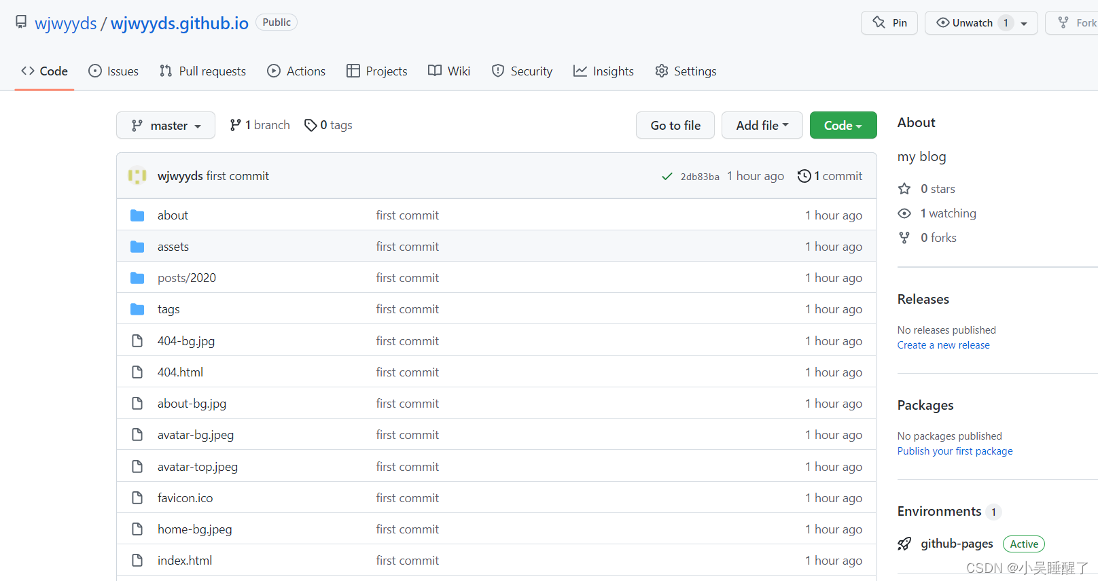Click Go to file button
The width and height of the screenshot is (1098, 581).
tap(675, 125)
